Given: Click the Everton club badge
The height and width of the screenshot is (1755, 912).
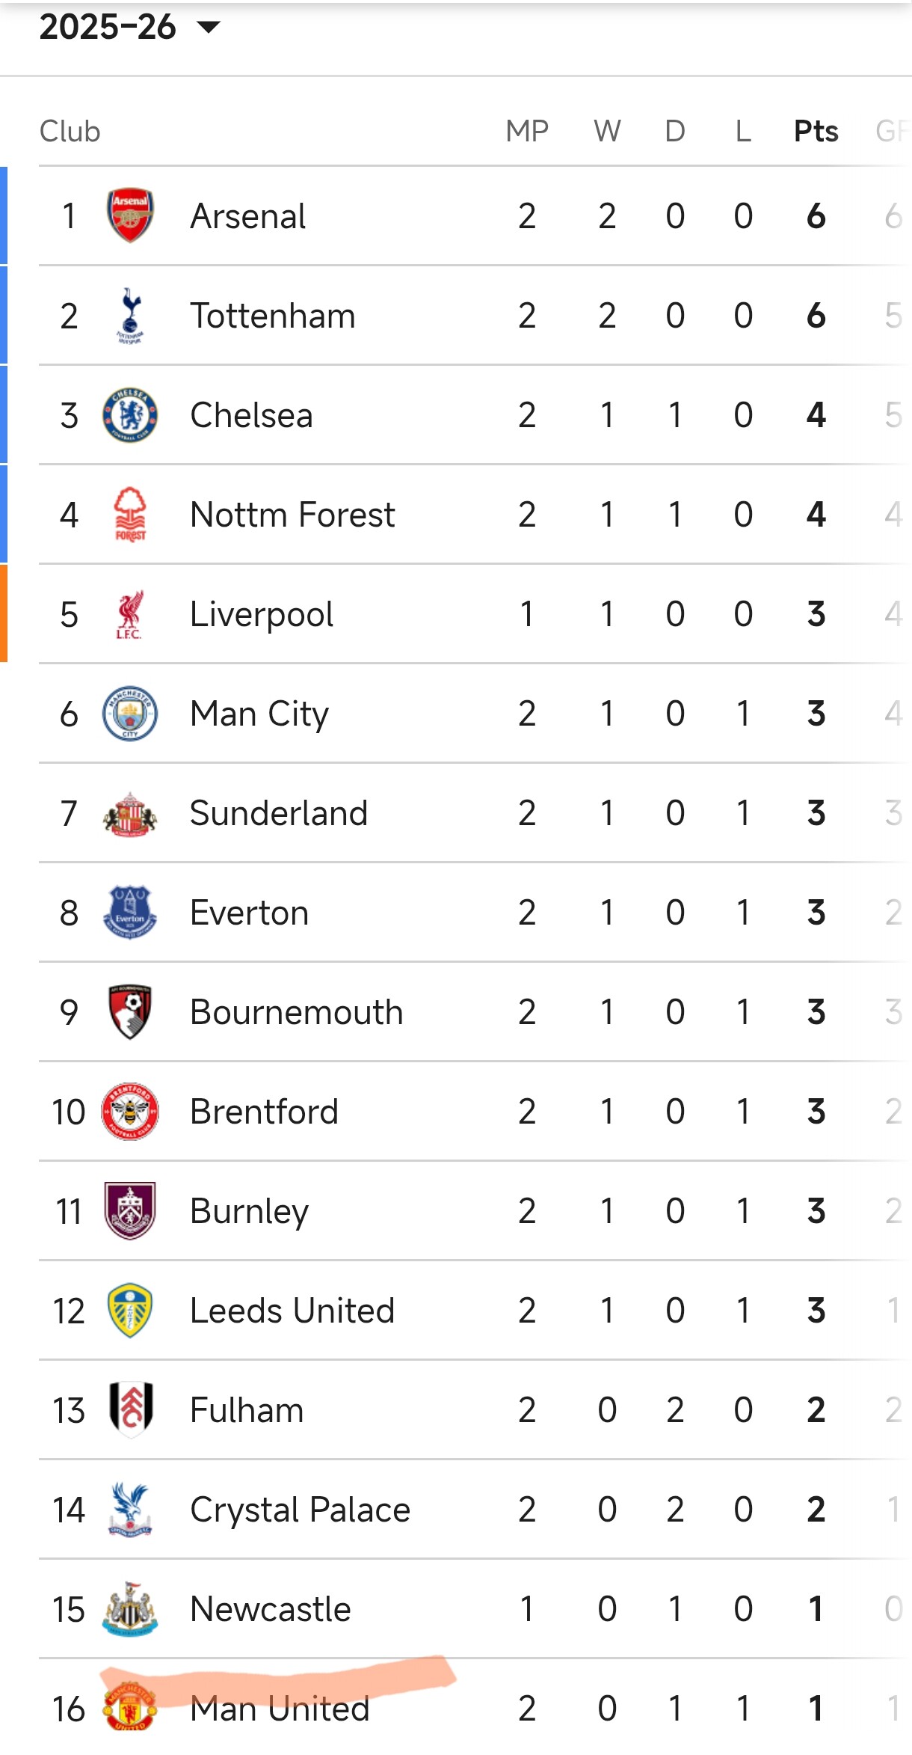Looking at the screenshot, I should pyautogui.click(x=130, y=913).
